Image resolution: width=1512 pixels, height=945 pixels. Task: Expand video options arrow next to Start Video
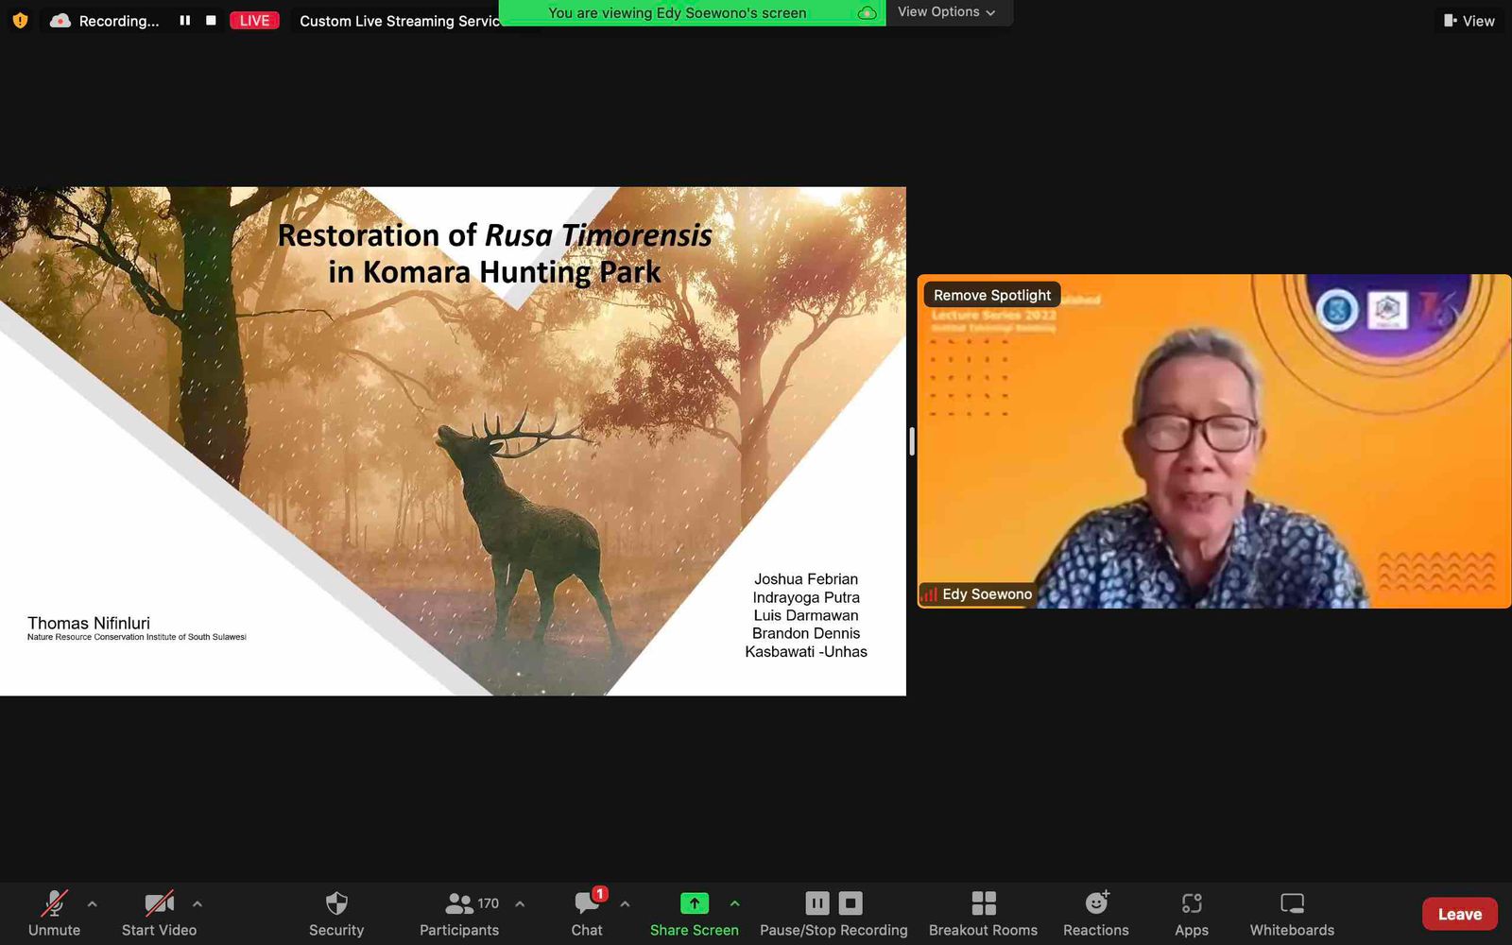click(197, 904)
